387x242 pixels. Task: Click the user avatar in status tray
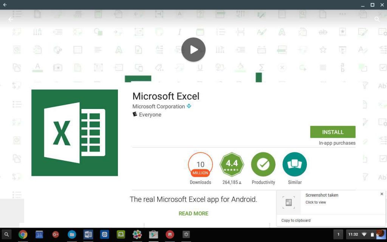(381, 234)
